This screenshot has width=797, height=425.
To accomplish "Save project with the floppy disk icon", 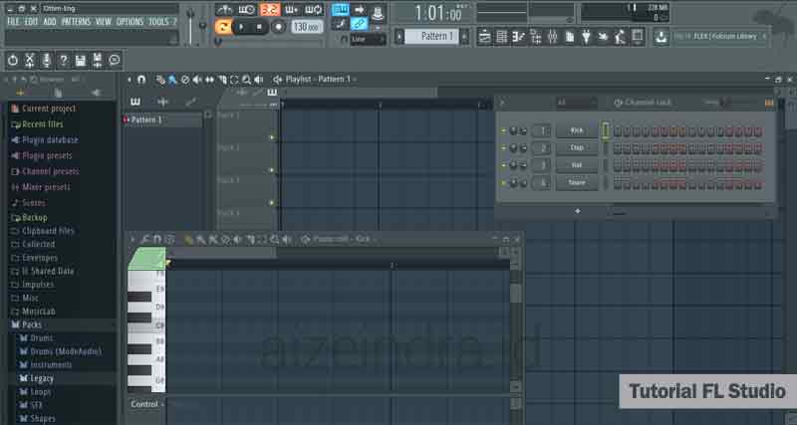I will click(81, 61).
